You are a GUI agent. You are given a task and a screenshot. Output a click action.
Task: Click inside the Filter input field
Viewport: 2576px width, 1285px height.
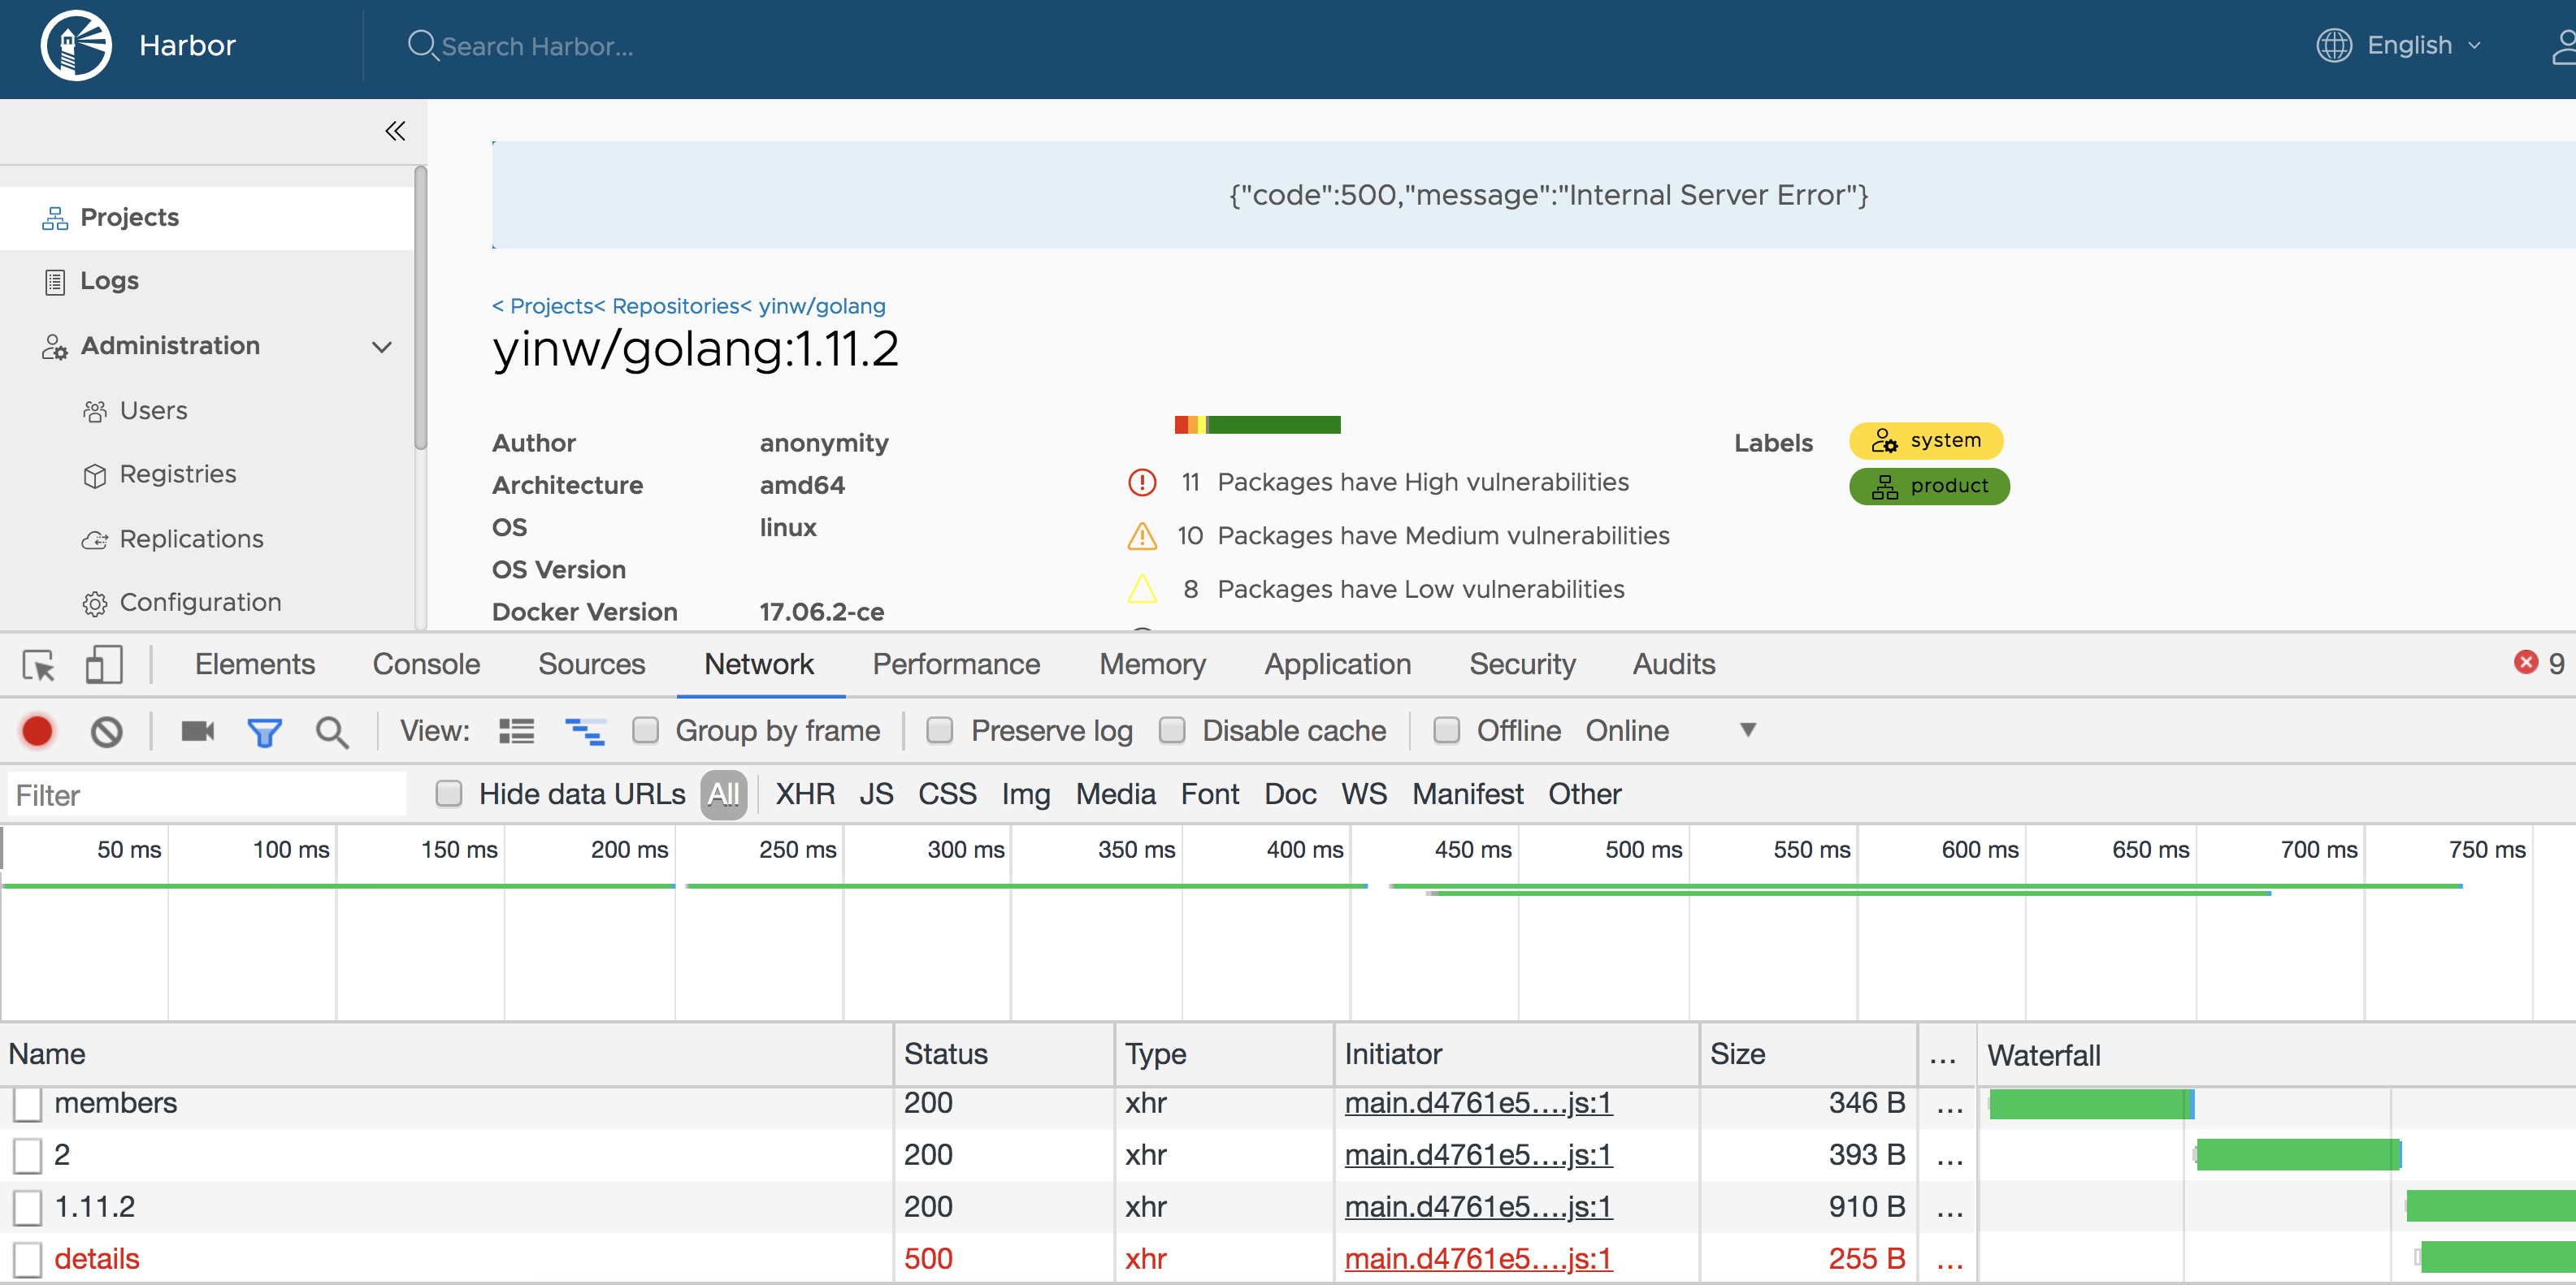pos(200,794)
